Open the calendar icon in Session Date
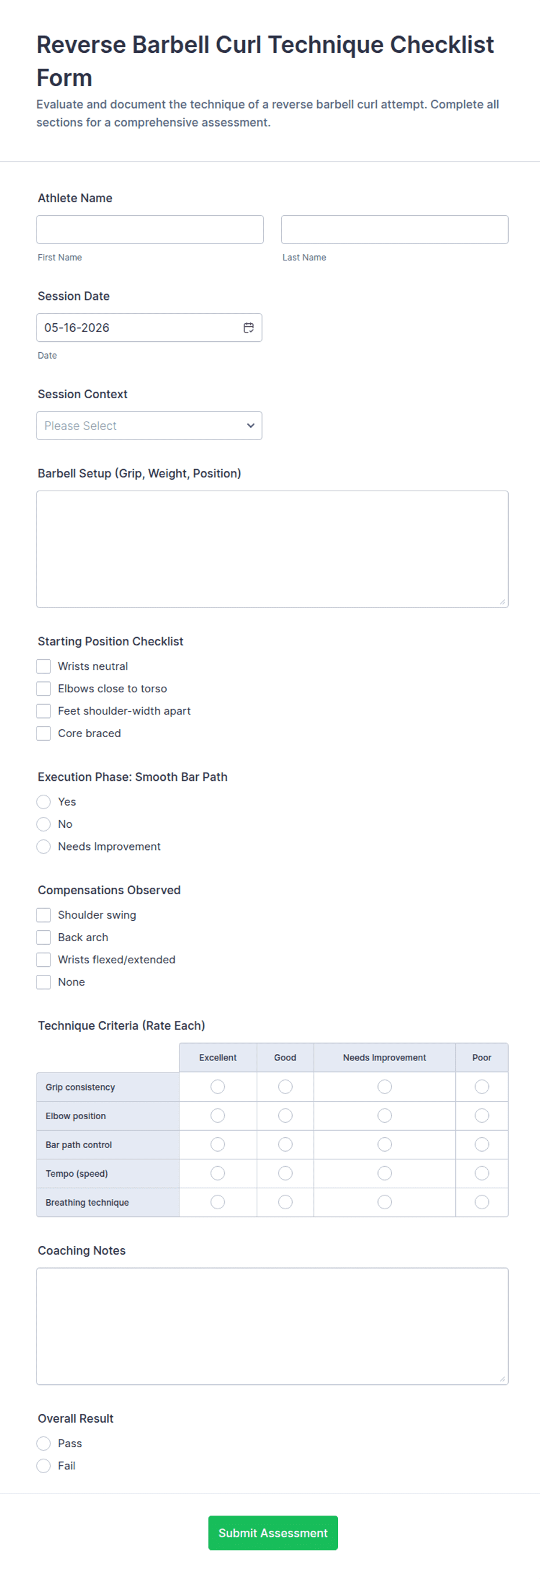 (x=249, y=327)
